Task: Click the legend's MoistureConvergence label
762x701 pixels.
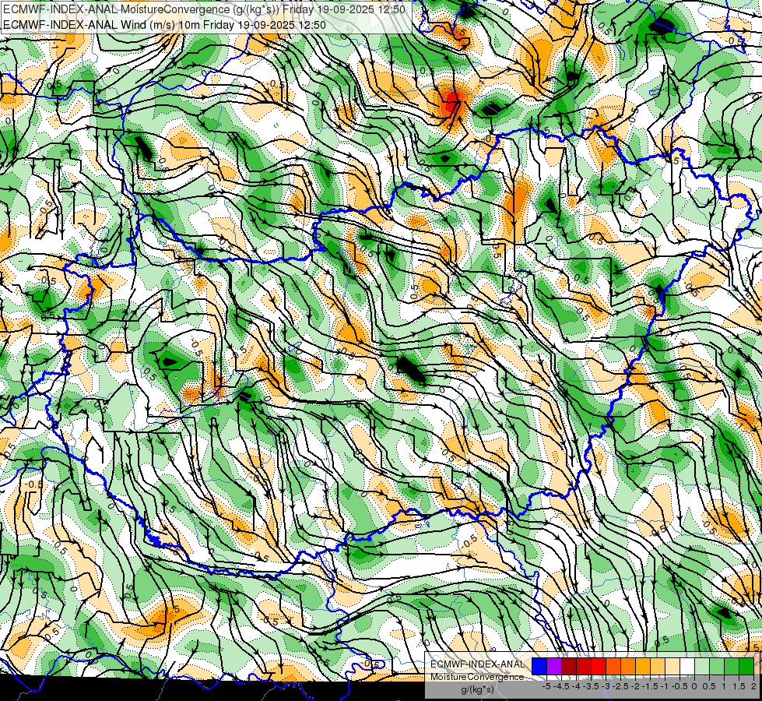Action: click(x=477, y=677)
